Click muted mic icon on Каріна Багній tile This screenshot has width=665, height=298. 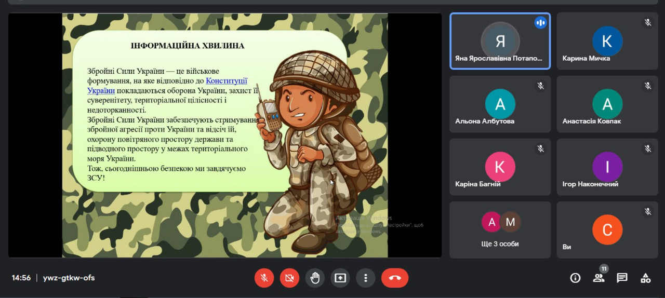(x=540, y=148)
